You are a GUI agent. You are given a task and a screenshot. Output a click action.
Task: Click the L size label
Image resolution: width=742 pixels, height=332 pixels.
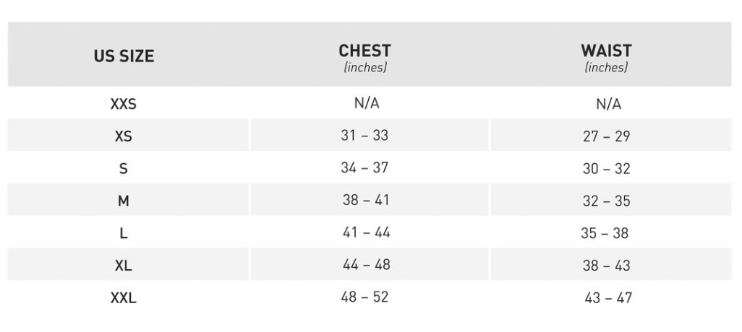(124, 234)
